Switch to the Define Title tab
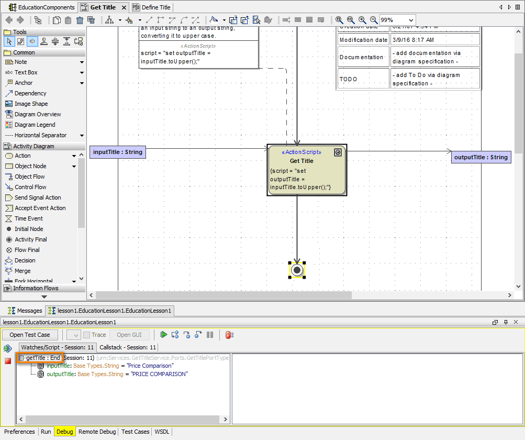The height and width of the screenshot is (440, 525). [152, 7]
